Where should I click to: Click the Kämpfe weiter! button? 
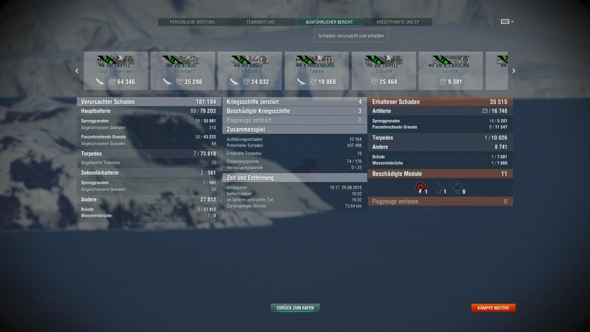point(493,308)
